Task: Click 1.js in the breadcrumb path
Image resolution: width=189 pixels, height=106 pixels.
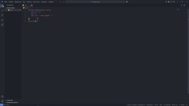Action: click(x=26, y=8)
